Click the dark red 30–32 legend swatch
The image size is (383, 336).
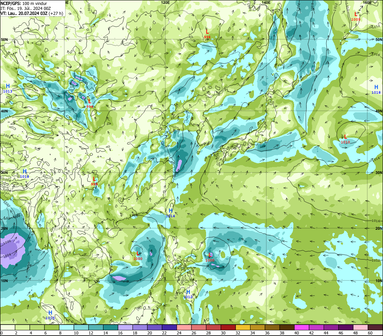(228, 327)
